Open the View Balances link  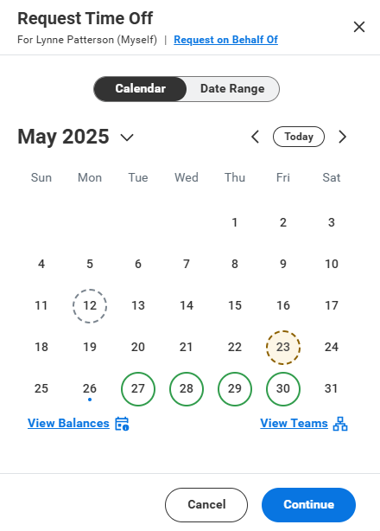click(x=68, y=423)
